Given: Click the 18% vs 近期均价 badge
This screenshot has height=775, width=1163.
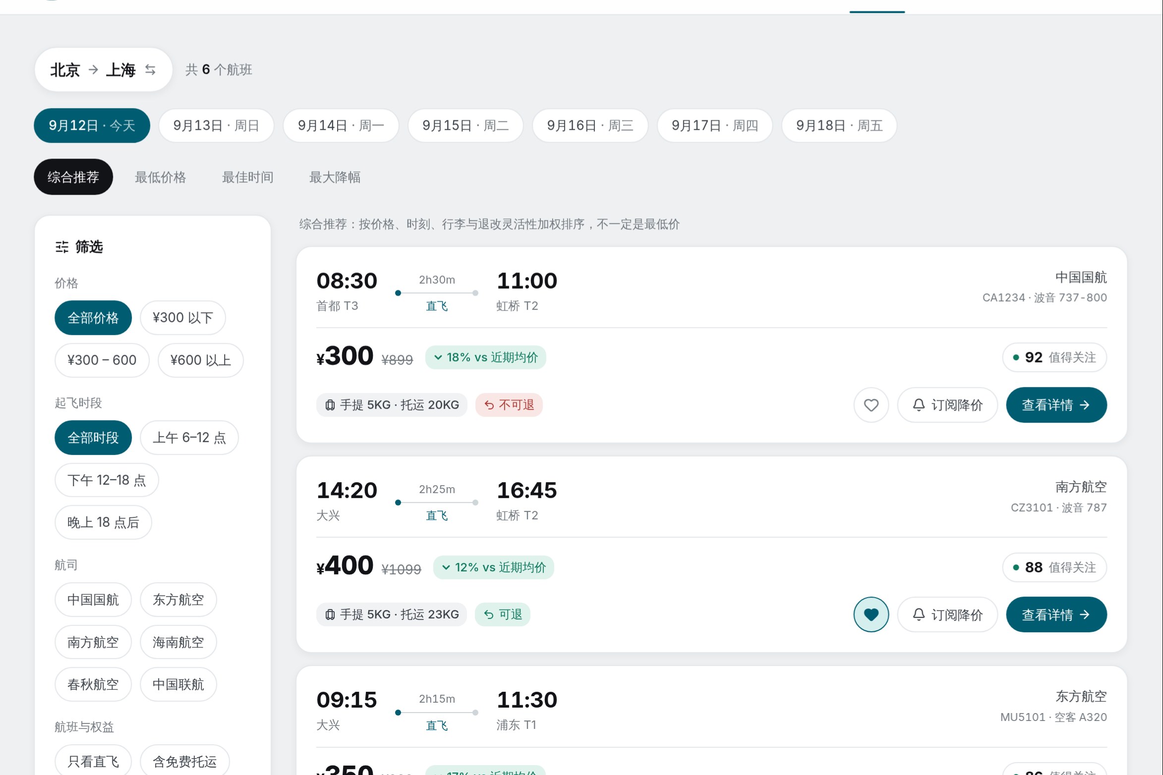Looking at the screenshot, I should click(x=486, y=357).
